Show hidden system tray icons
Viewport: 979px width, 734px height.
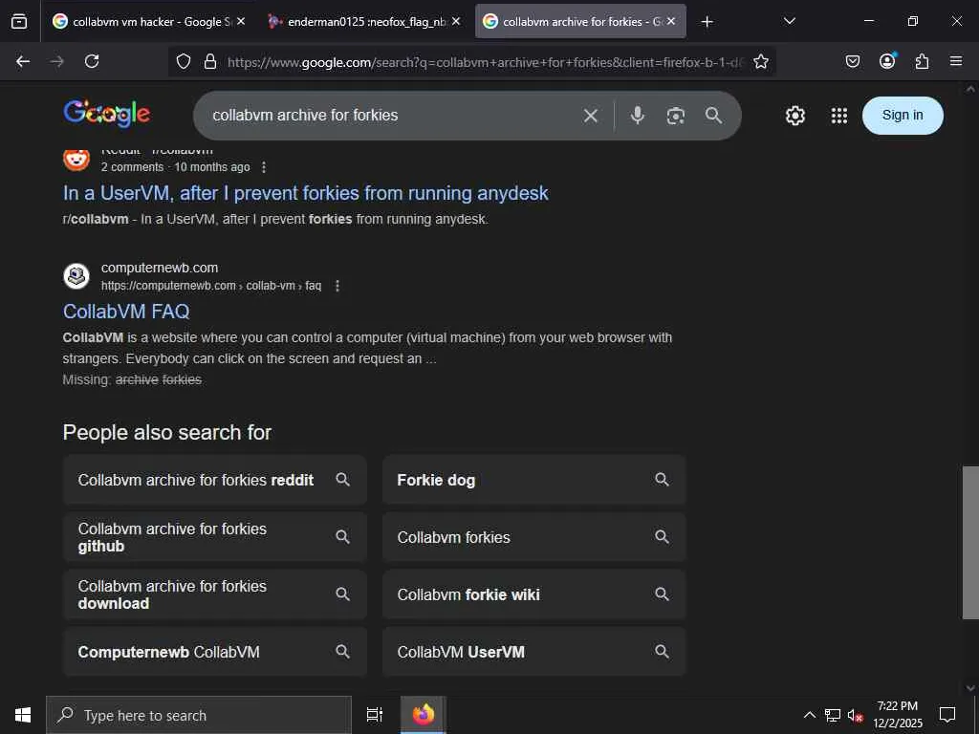click(x=809, y=715)
